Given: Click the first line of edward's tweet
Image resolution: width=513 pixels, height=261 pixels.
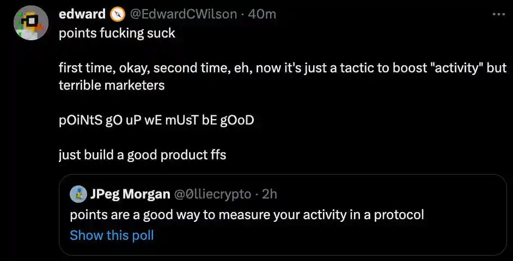Looking at the screenshot, I should click(x=117, y=33).
